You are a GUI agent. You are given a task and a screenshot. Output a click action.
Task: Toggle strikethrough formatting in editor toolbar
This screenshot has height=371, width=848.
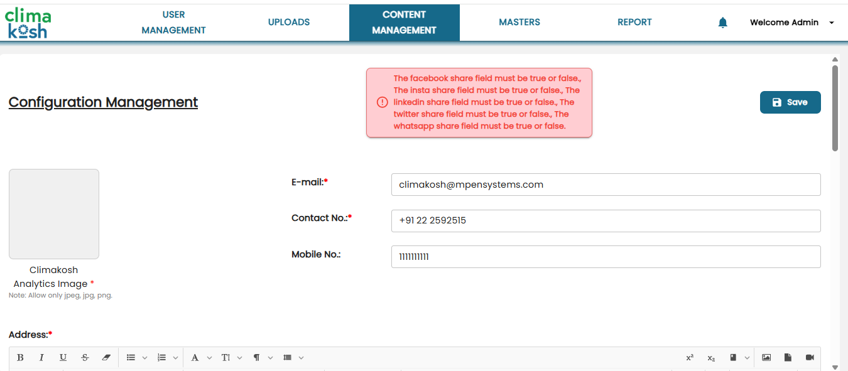click(85, 358)
